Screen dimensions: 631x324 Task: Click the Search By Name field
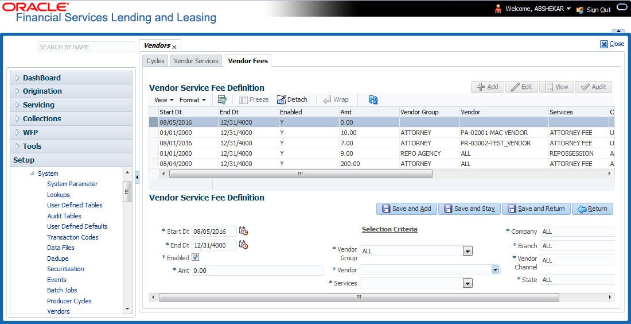87,47
